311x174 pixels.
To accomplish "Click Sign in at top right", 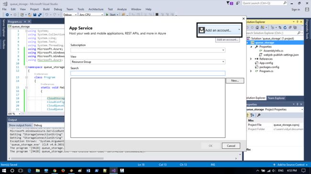I will (296, 10).
